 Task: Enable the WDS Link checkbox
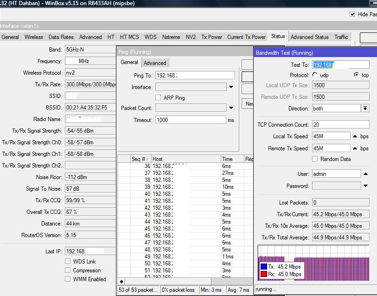(68, 261)
